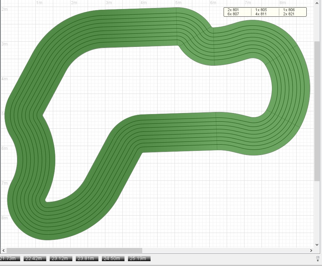Click the 2x 821 parts list entry

(289, 14)
